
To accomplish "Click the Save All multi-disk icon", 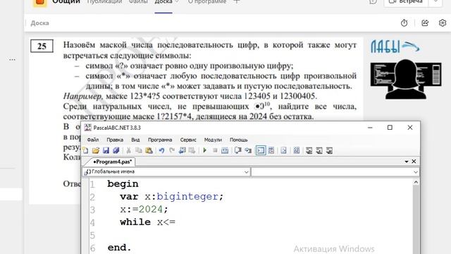I will tap(116, 150).
